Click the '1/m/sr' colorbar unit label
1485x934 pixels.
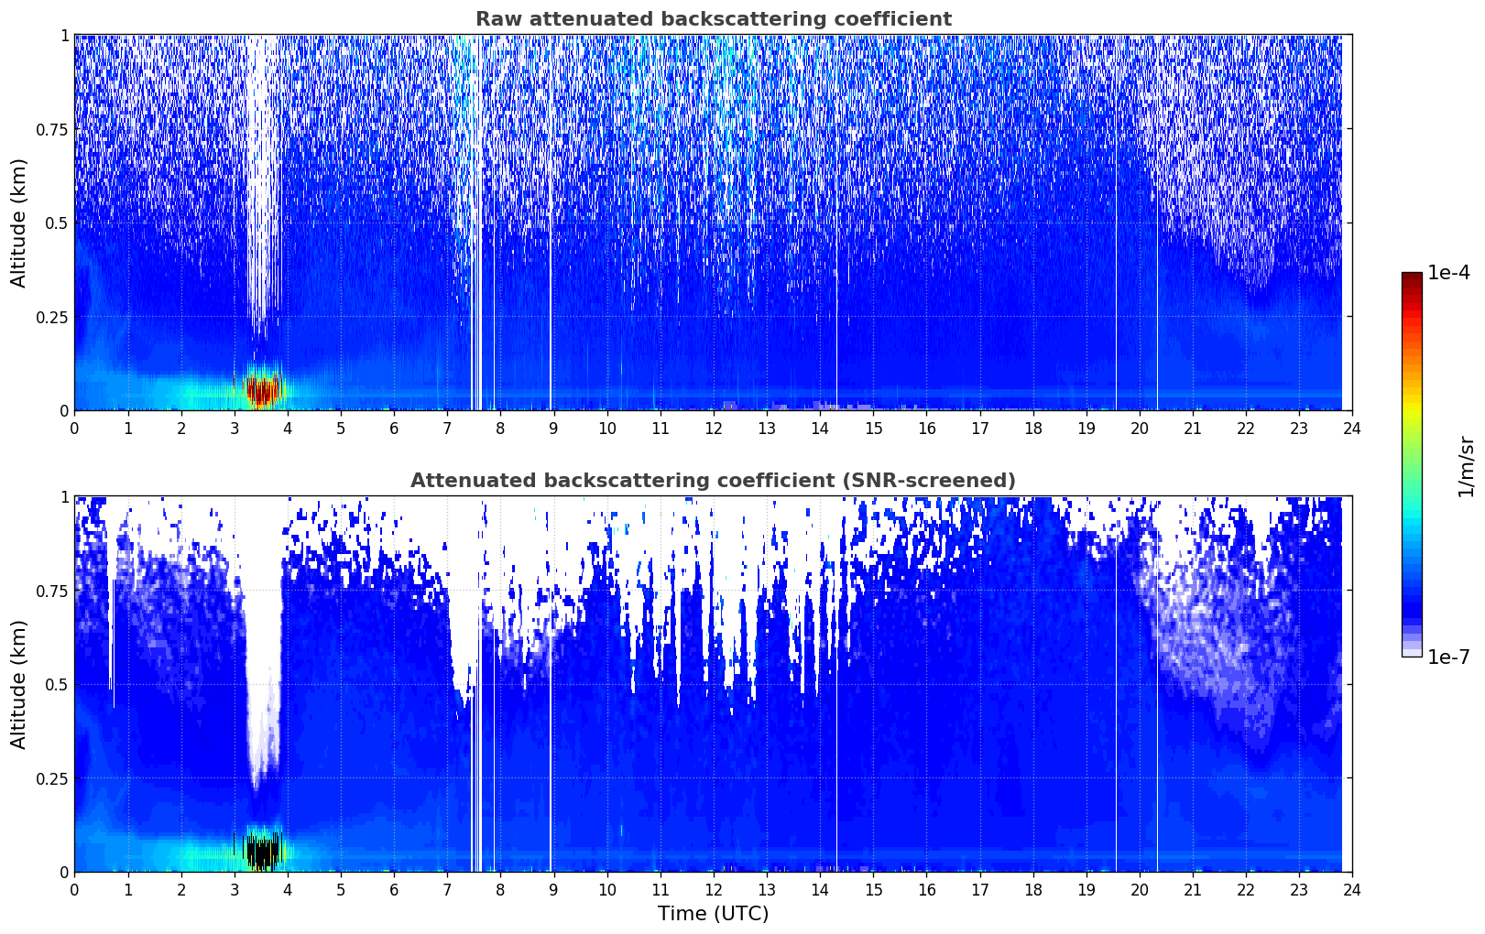tap(1466, 465)
